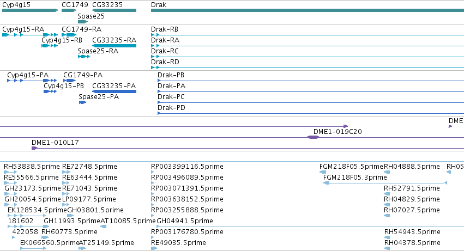464x251 pixels.
Task: Click EST RH53838.5prime
Action: point(32,167)
